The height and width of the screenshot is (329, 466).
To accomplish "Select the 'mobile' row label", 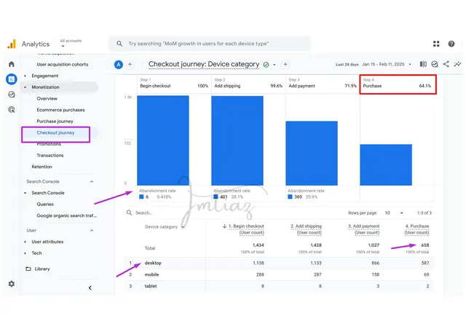I will pyautogui.click(x=151, y=274).
